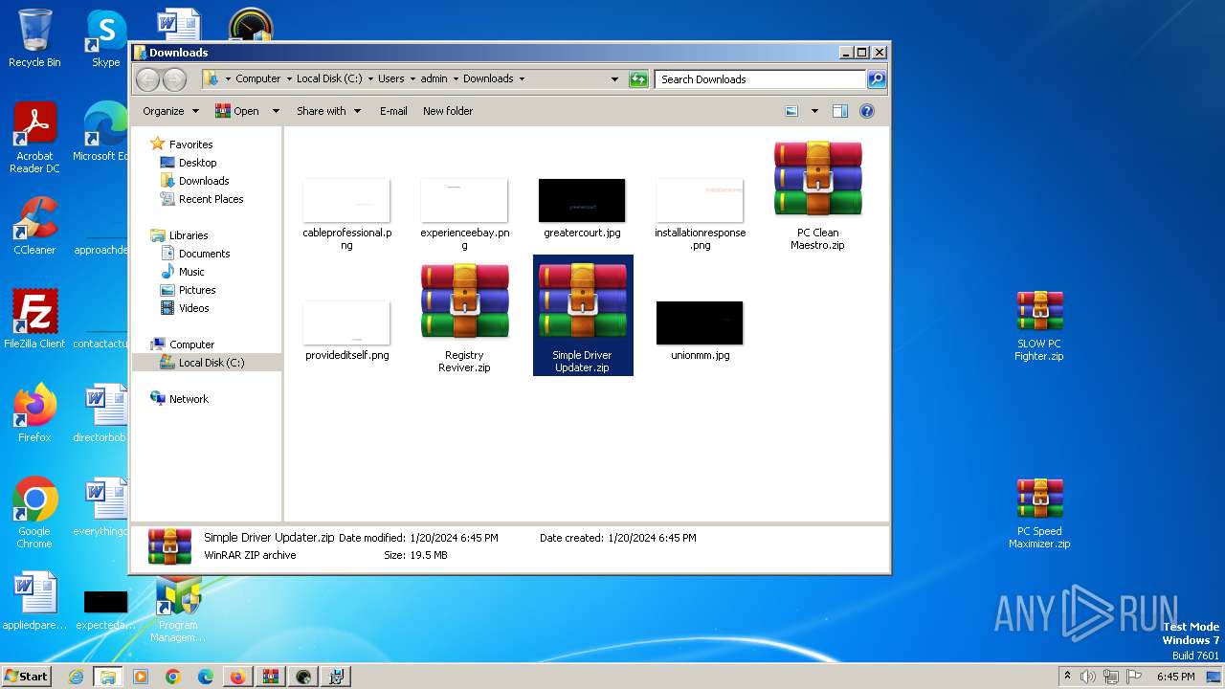
Task: Open the view options dropdown arrow
Action: pos(814,111)
